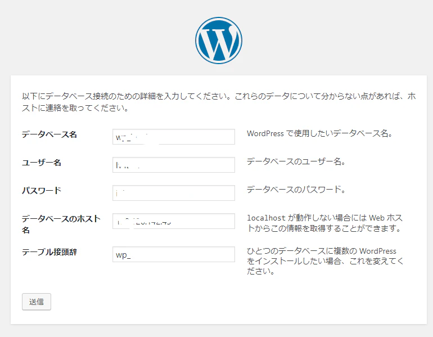Viewport: 433px width, 337px height.
Task: Click the localhost hint text
Action: point(325,223)
